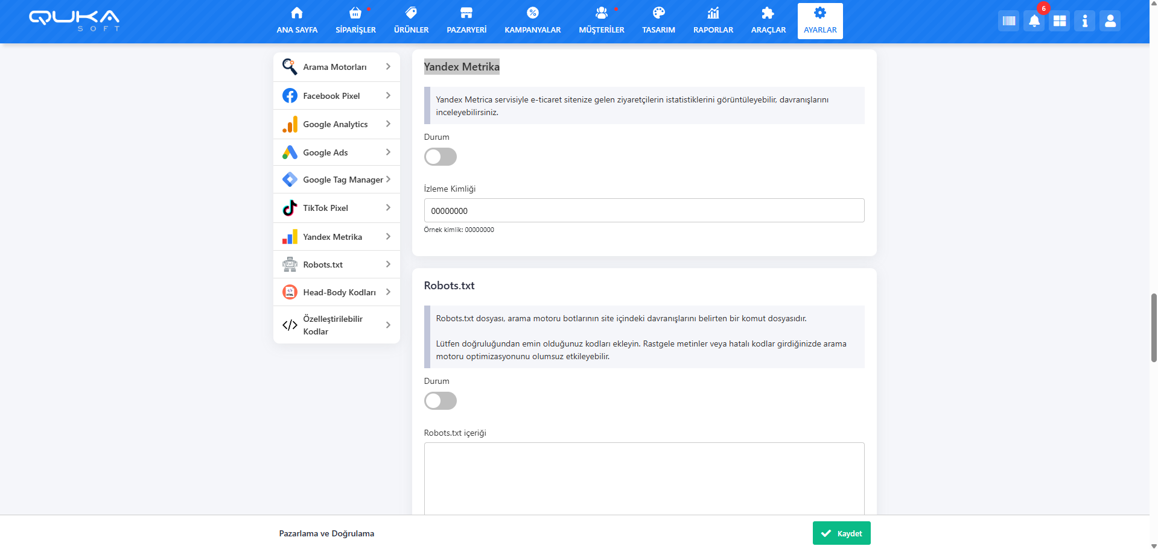Click the Facebook Pixel icon in sidebar
The image size is (1158, 549).
click(290, 96)
